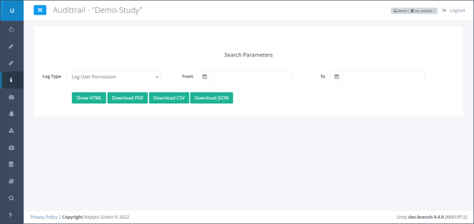Click the hand pointer icon in sidebar
The height and width of the screenshot is (224, 474).
coord(11,29)
